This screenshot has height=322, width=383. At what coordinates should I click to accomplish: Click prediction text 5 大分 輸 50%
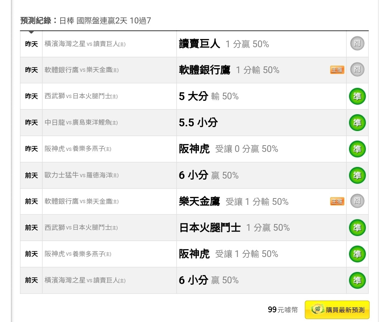(209, 96)
